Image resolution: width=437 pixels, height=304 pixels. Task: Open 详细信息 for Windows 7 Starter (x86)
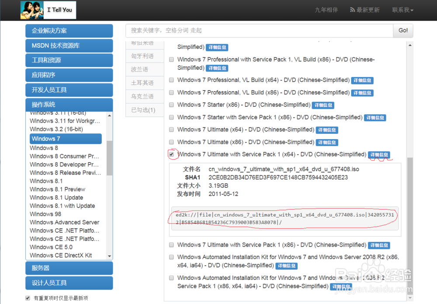pos(323,105)
